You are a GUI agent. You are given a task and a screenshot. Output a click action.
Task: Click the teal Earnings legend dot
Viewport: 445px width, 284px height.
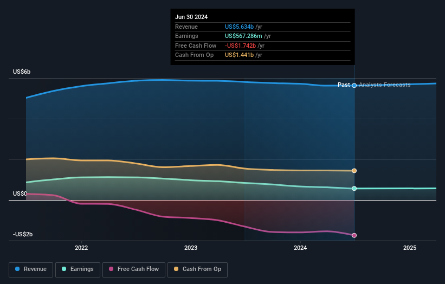pyautogui.click(x=64, y=269)
